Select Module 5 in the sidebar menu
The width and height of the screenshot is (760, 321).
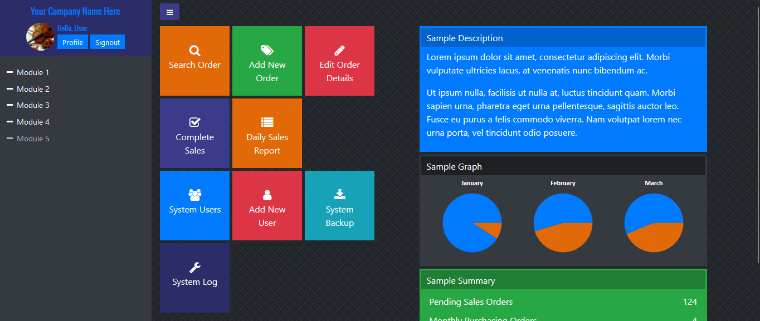pyautogui.click(x=33, y=139)
